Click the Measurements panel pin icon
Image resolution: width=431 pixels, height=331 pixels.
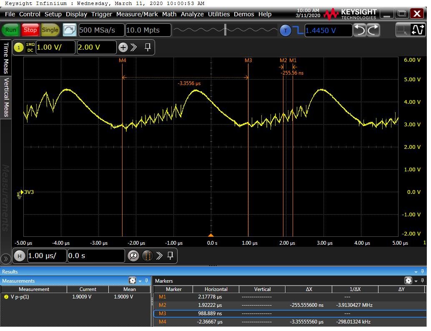pos(146,281)
